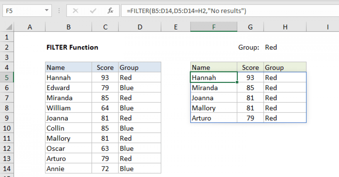Screen dimensions: 339x177
Task: Click the Enter checkmark icon in formula bar
Action: [93, 11]
